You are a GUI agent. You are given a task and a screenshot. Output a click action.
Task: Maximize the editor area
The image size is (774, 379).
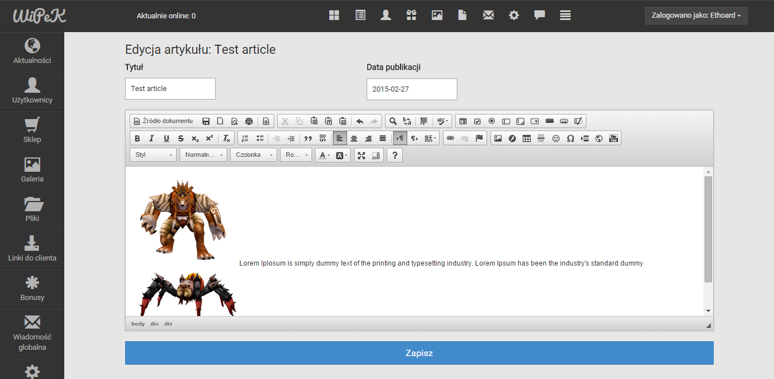click(361, 155)
